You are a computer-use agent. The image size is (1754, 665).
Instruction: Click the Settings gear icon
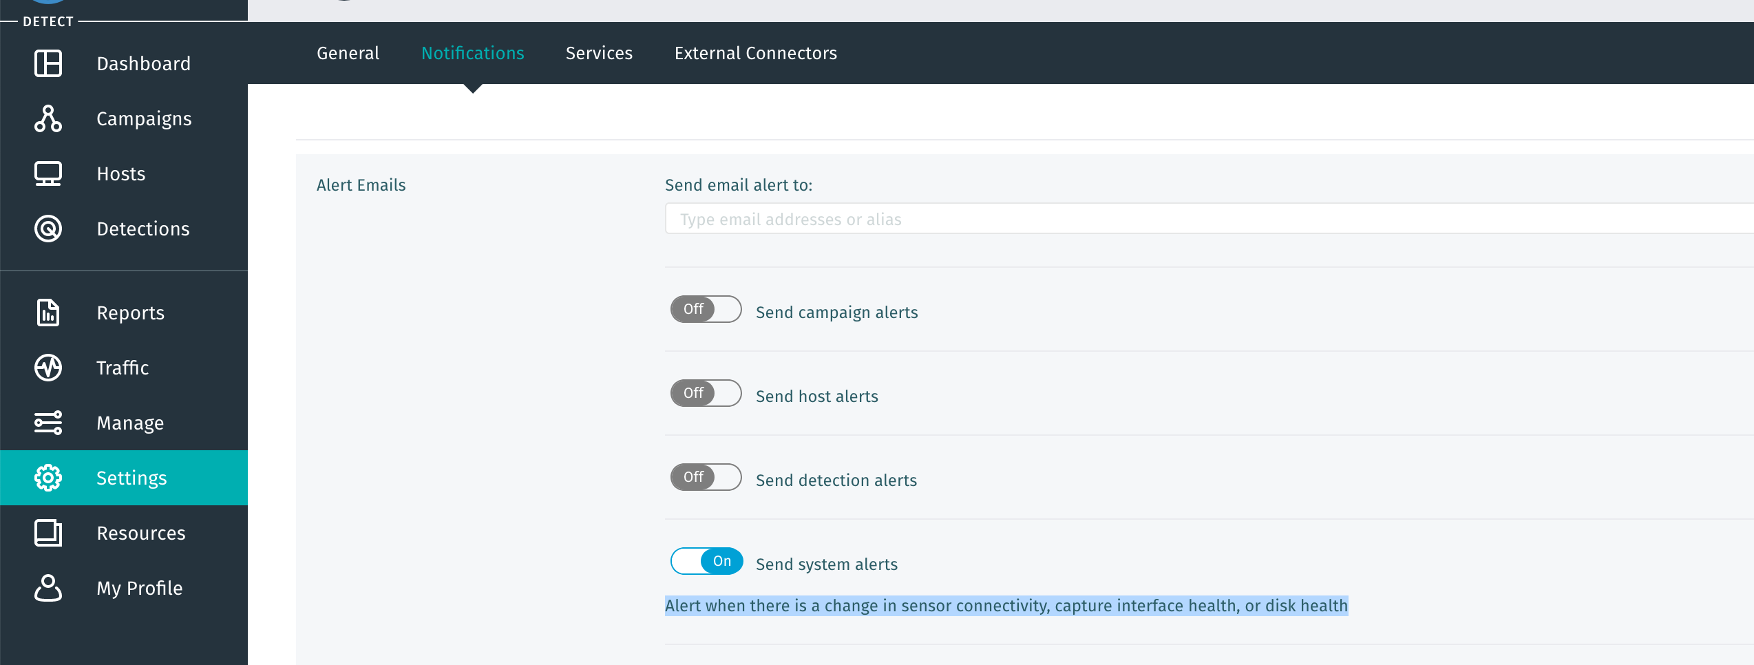[48, 478]
